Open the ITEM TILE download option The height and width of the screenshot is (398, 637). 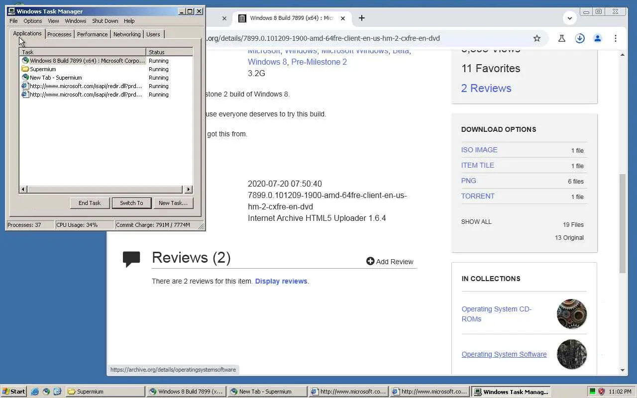(x=478, y=165)
